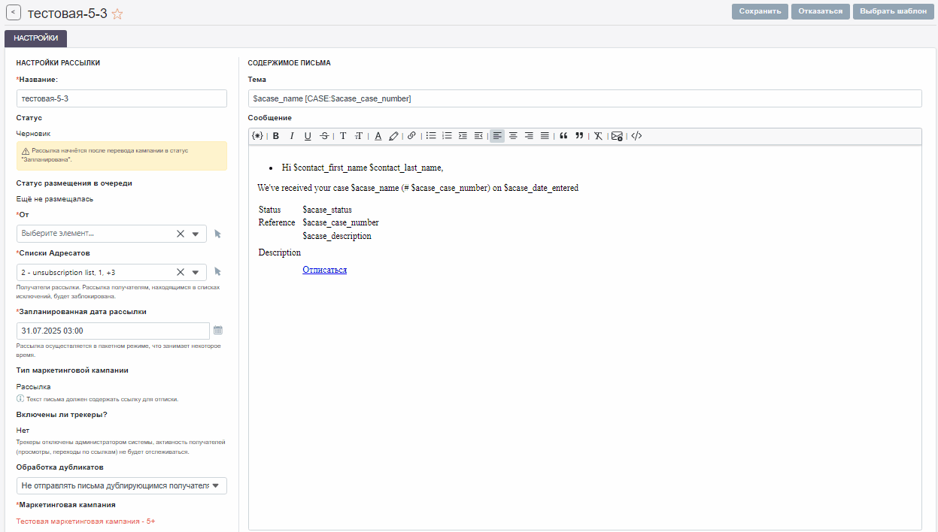
Task: Clear the Списки Адресатов selection with X
Action: click(181, 272)
